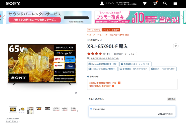Open the shopping cart

tap(155, 3)
